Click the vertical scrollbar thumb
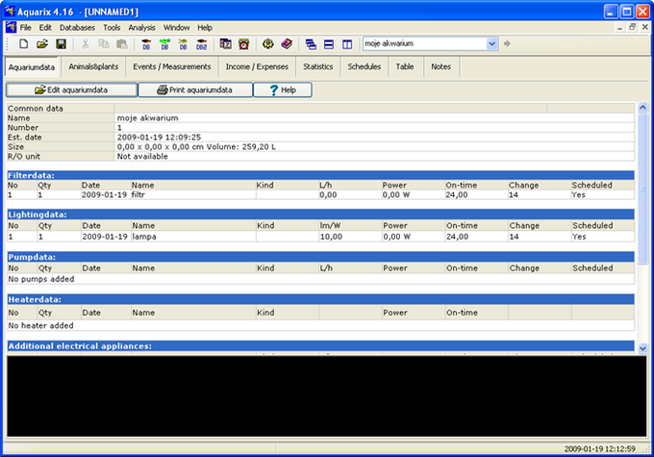 [x=642, y=189]
